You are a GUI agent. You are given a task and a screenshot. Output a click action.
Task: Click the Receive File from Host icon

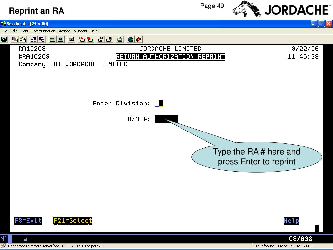click(x=41, y=39)
